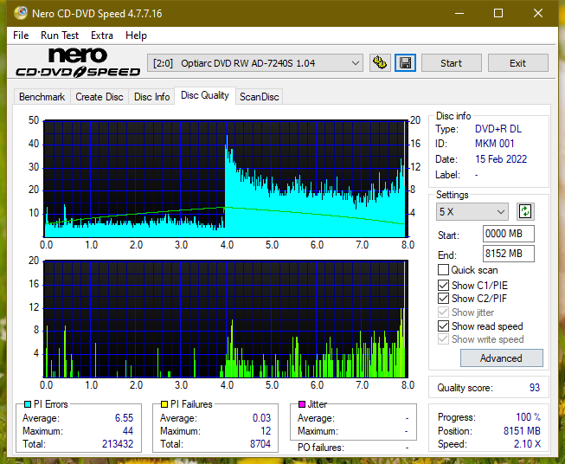Open the Run Test menu

pyautogui.click(x=60, y=35)
